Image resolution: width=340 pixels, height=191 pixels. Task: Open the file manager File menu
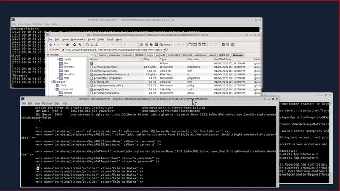49,39
